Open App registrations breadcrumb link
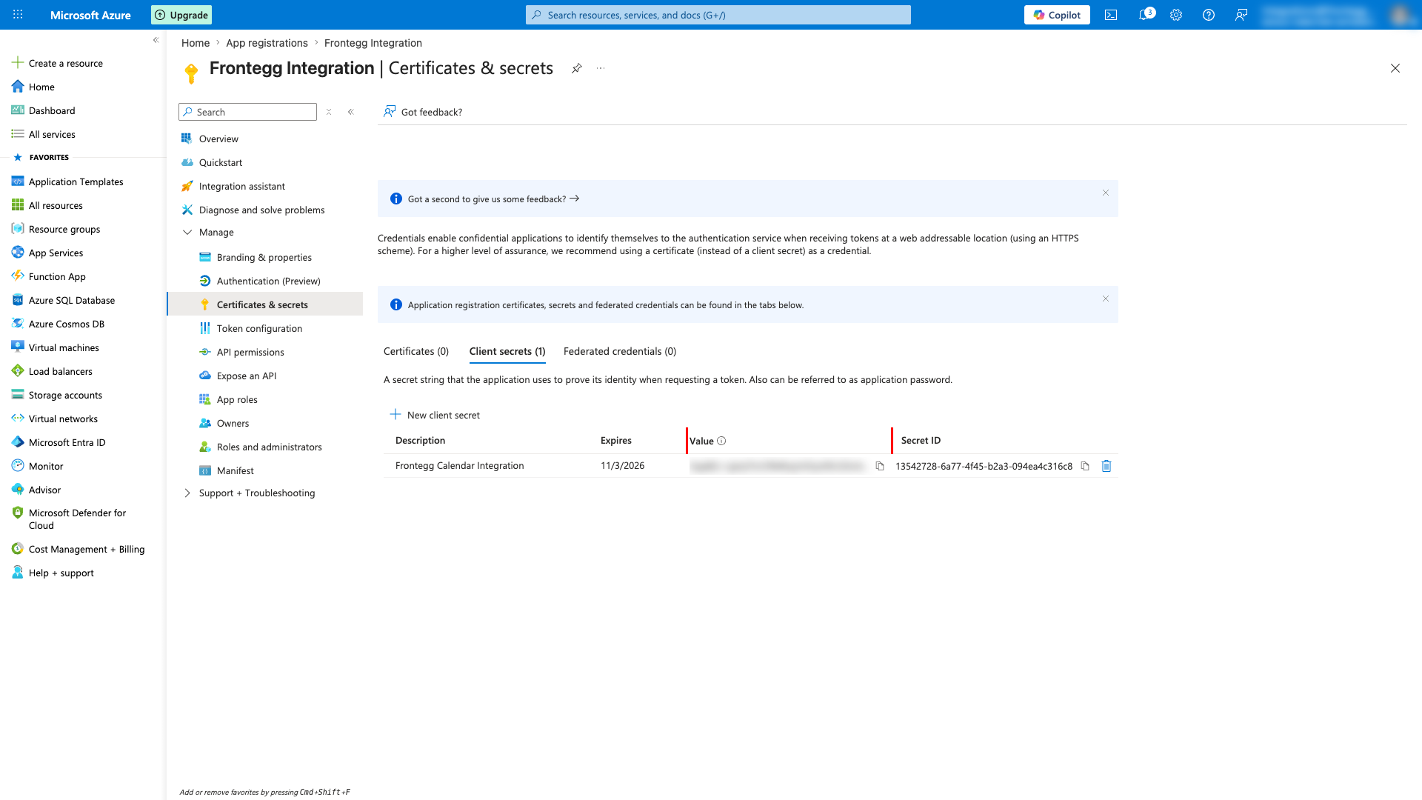 pyautogui.click(x=267, y=43)
